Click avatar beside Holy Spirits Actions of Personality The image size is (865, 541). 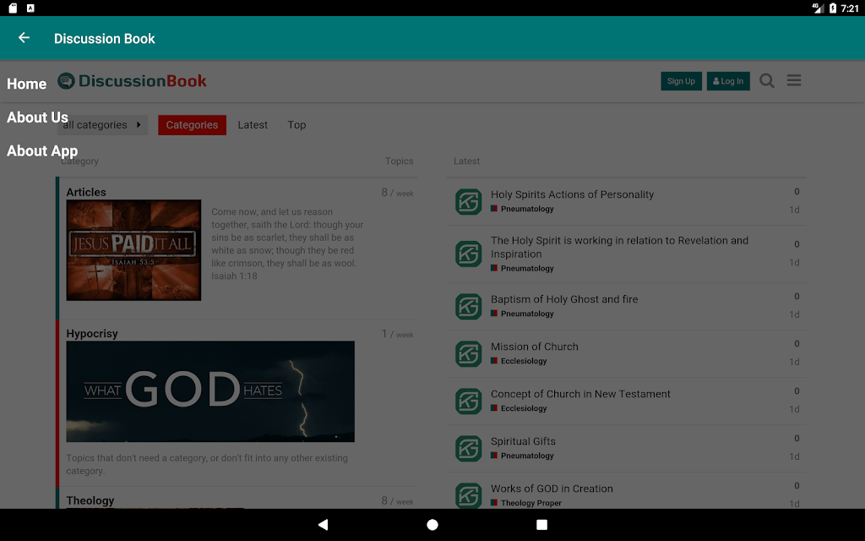[468, 201]
